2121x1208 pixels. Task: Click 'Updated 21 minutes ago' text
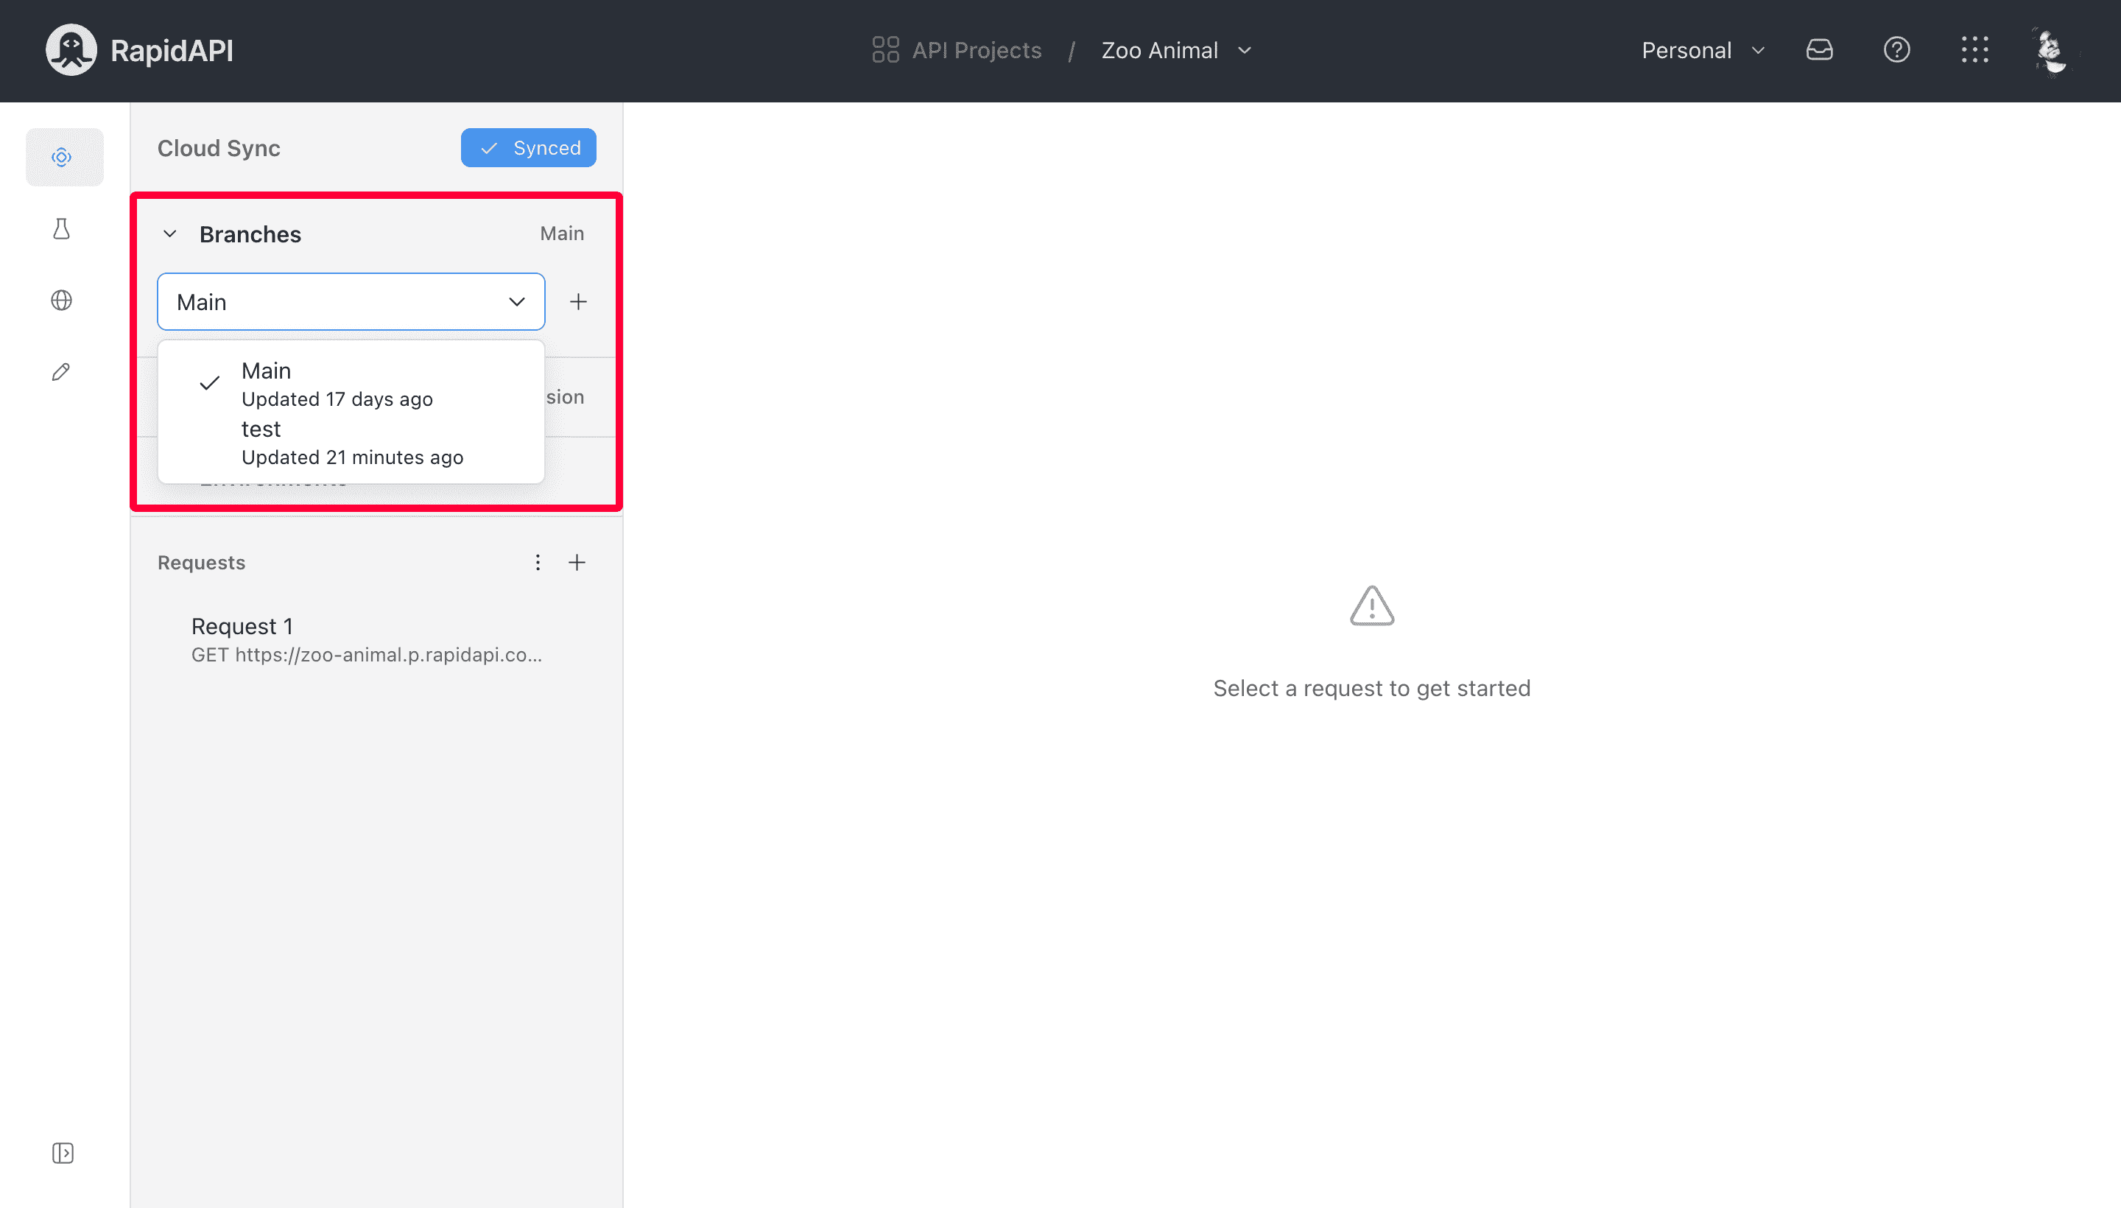353,457
